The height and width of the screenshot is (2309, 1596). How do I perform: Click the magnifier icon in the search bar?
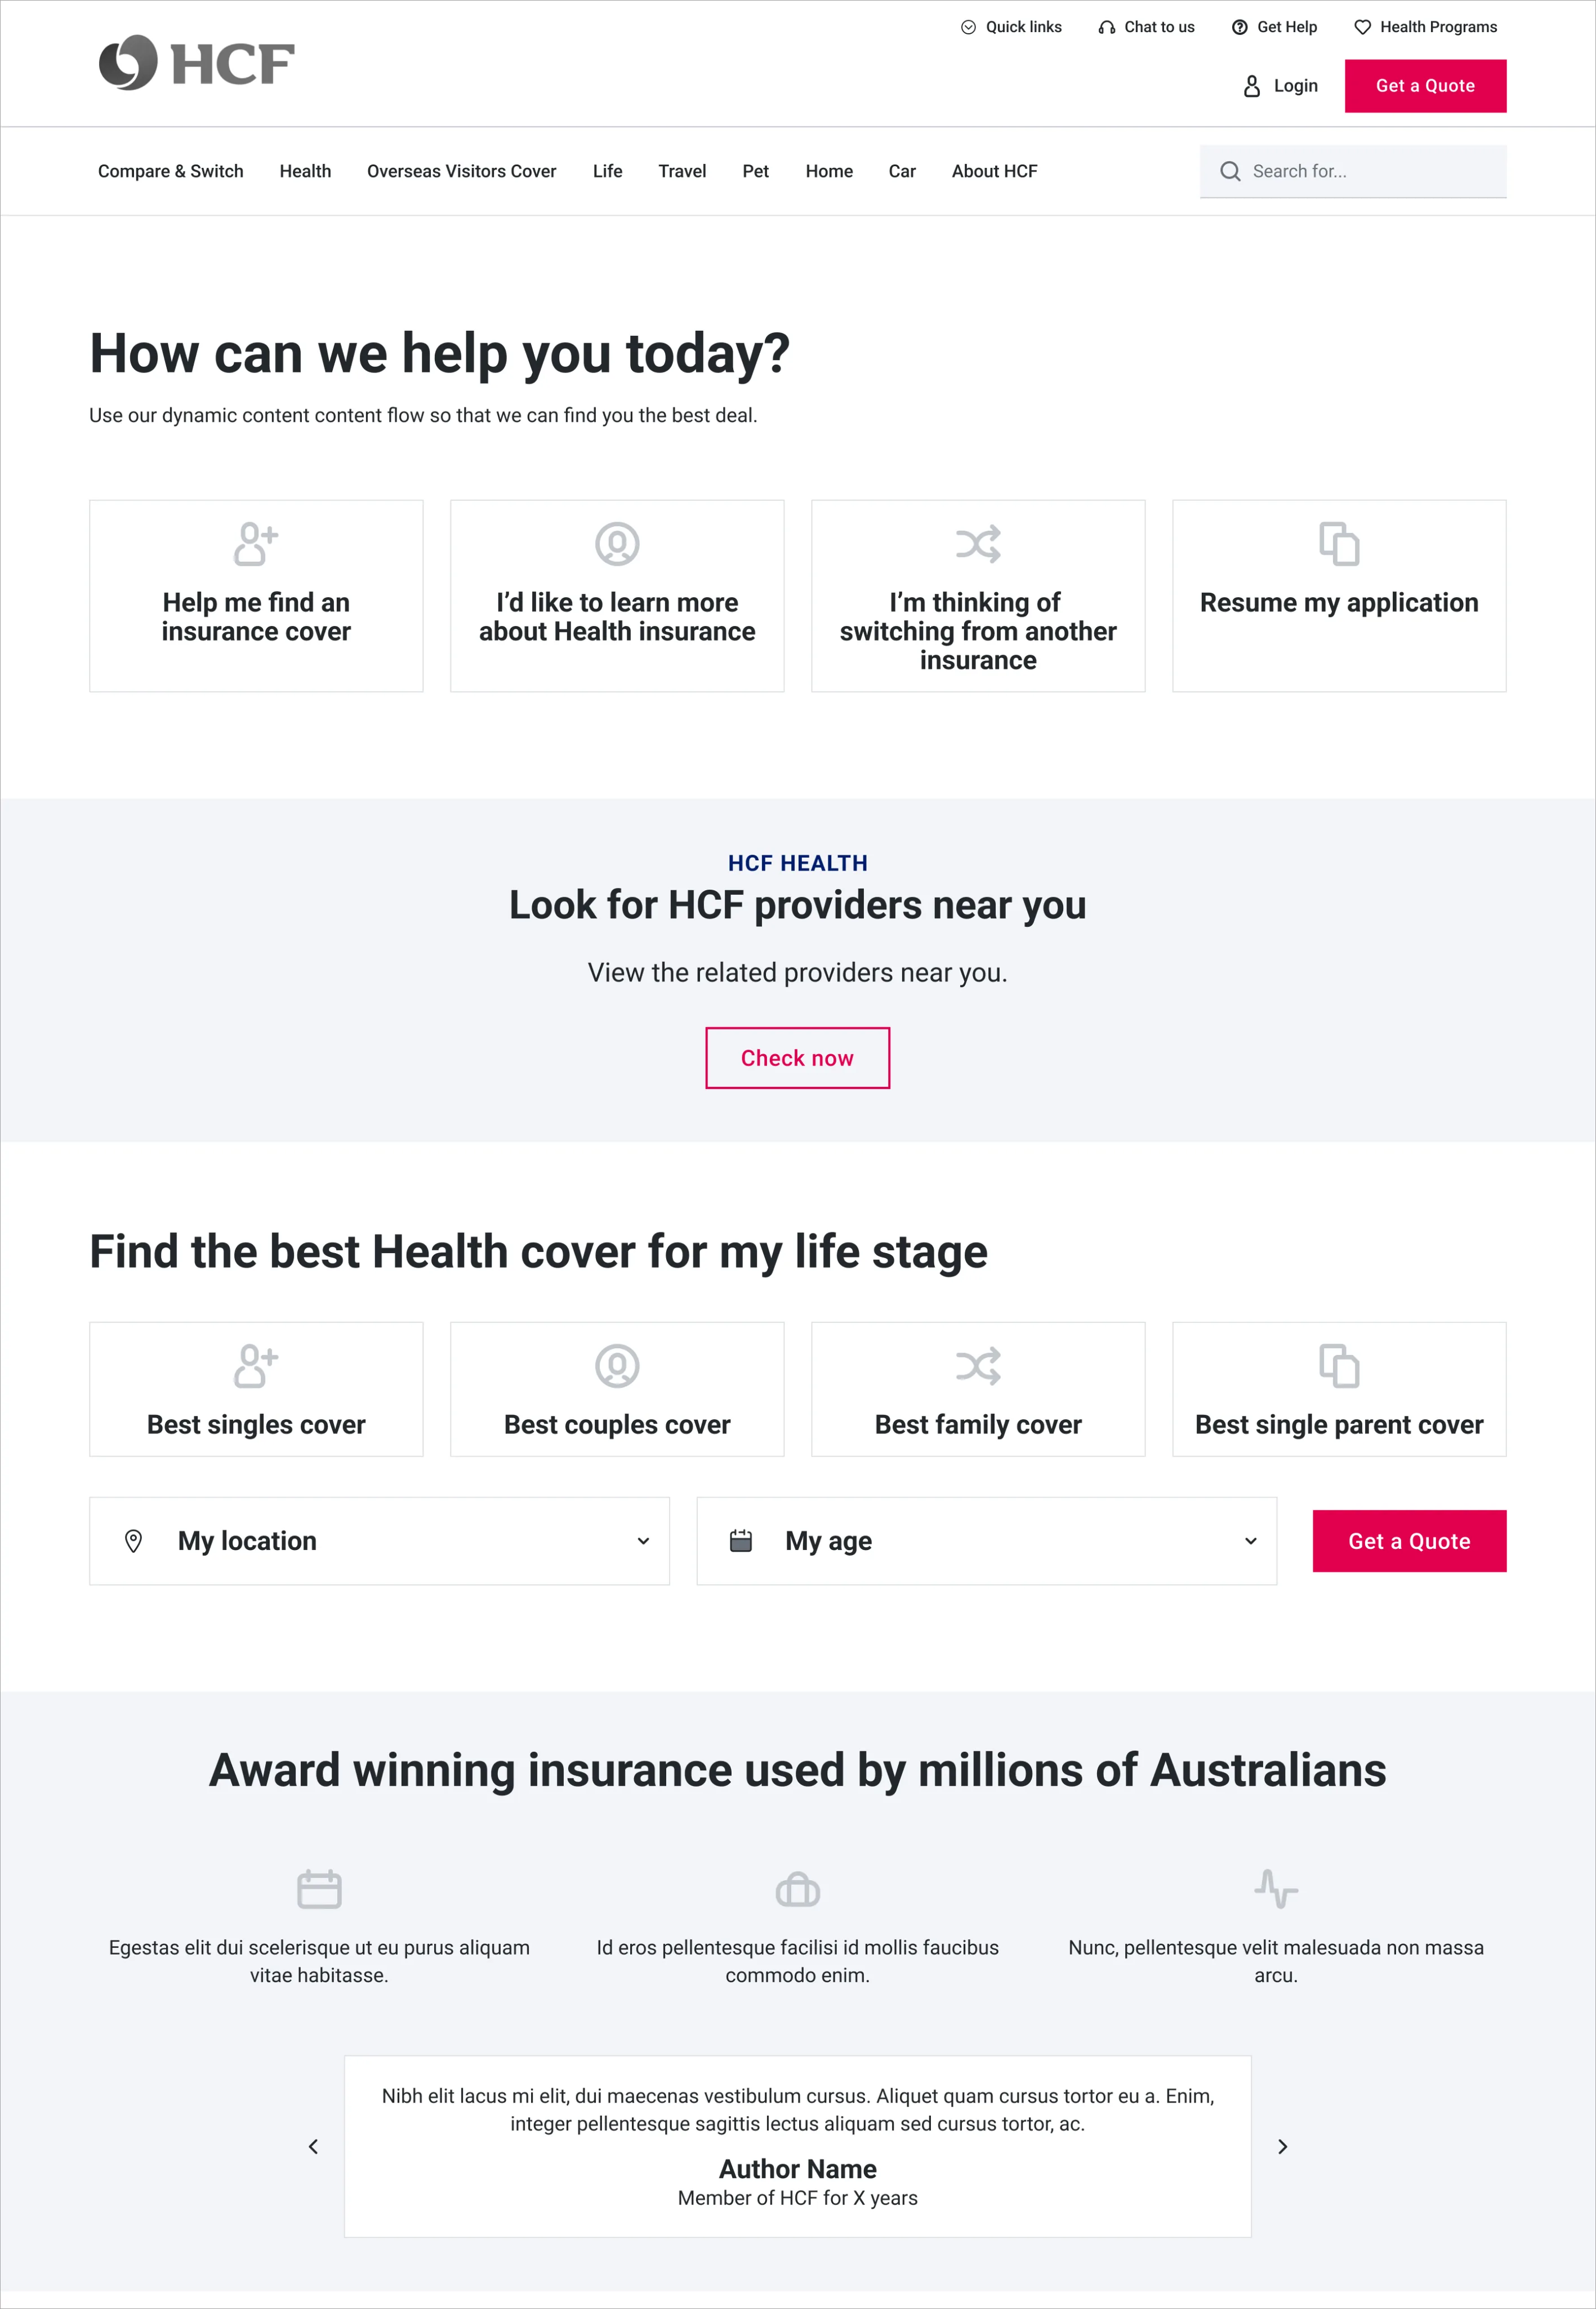click(1230, 171)
